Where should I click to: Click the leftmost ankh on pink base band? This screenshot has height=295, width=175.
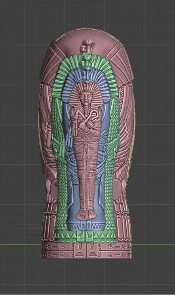47,246
